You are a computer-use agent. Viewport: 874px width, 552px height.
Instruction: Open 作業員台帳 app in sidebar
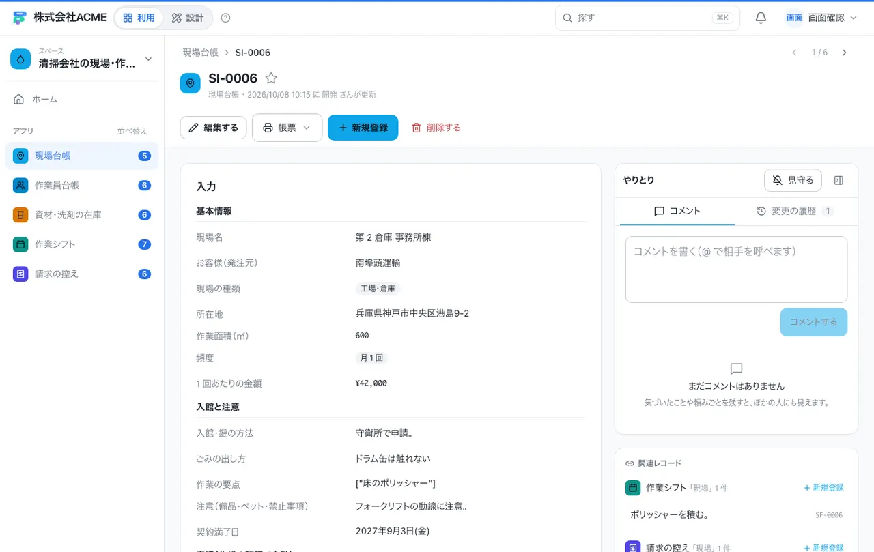(x=82, y=186)
